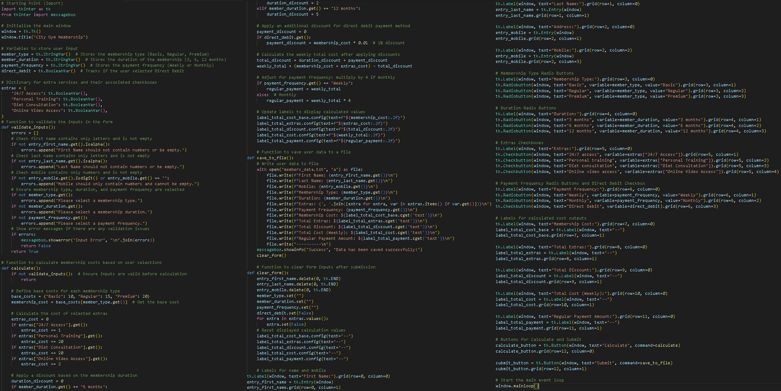The height and width of the screenshot is (391, 781).
Task: Click the 'def save_to_file():' definition line
Action: click(270, 158)
